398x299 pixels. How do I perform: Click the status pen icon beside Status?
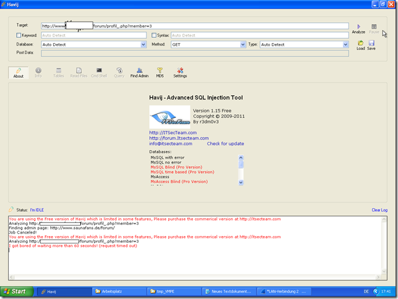point(11,209)
